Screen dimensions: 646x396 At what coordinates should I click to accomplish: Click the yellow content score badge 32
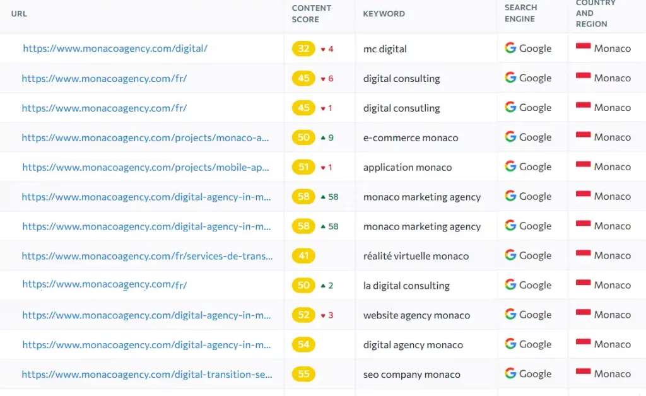303,49
